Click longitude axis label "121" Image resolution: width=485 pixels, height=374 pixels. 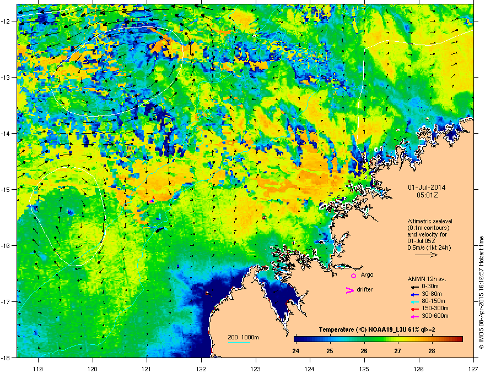pyautogui.click(x=147, y=369)
